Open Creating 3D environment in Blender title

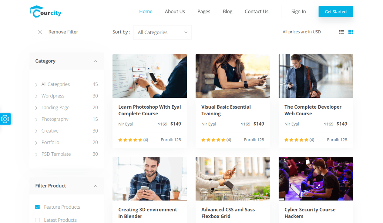click(x=148, y=213)
